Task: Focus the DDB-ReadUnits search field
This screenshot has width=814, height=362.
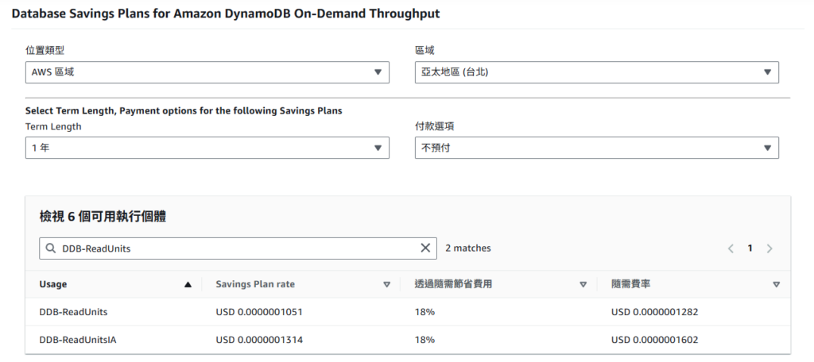Action: [238, 248]
